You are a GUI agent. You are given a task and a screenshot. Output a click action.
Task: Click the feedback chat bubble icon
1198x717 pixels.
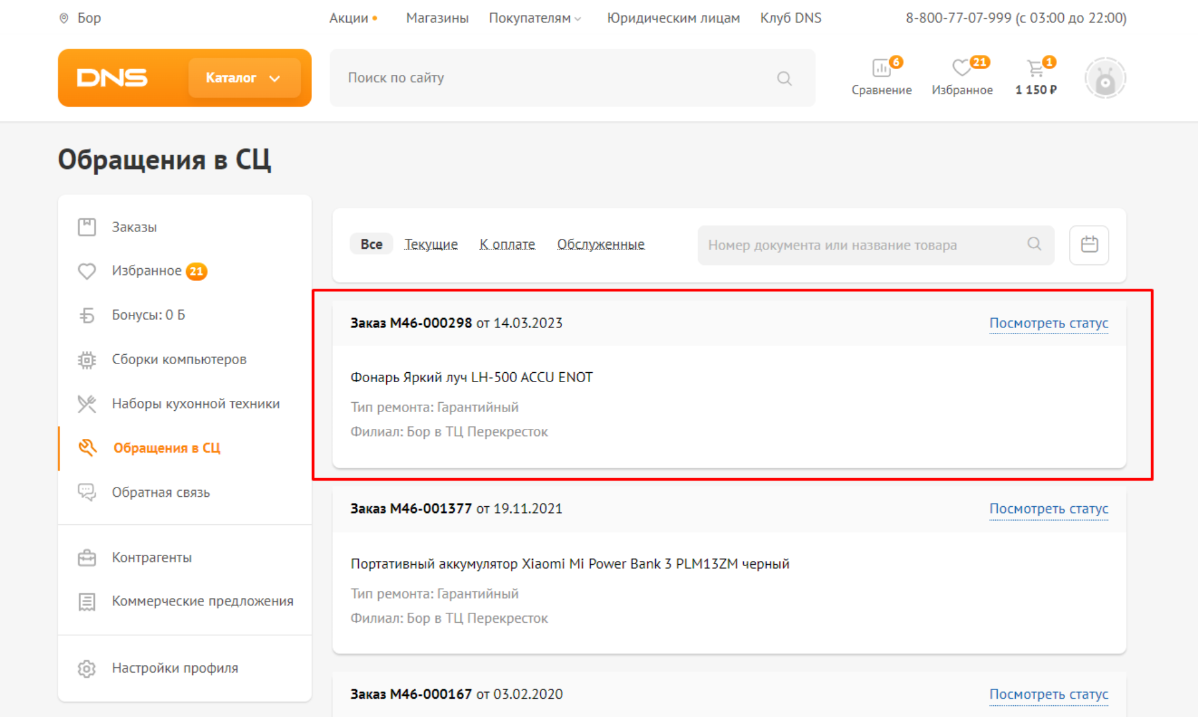tap(87, 492)
